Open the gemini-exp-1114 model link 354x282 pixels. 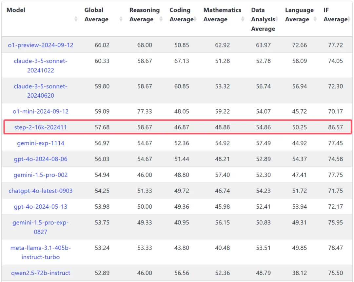click(41, 143)
